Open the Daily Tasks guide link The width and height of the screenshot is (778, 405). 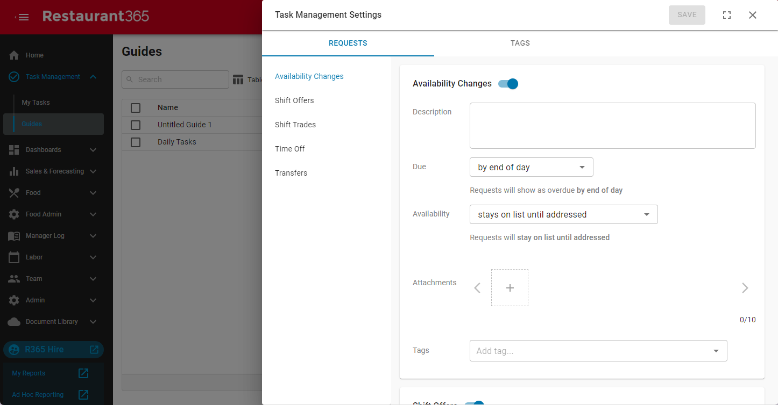177,142
